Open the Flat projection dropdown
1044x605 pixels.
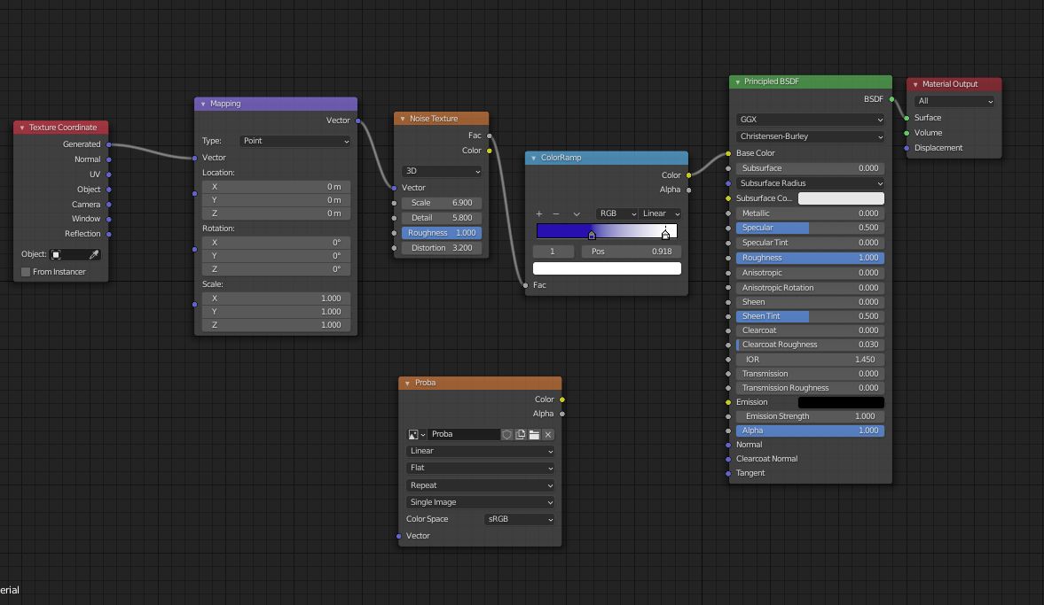coord(480,468)
